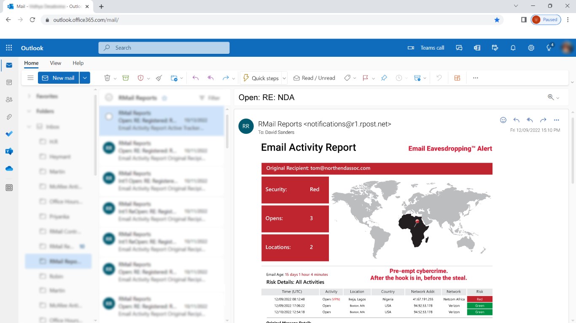Image resolution: width=576 pixels, height=323 pixels.
Task: Open Files paperclip in the left rail
Action: pyautogui.click(x=9, y=117)
